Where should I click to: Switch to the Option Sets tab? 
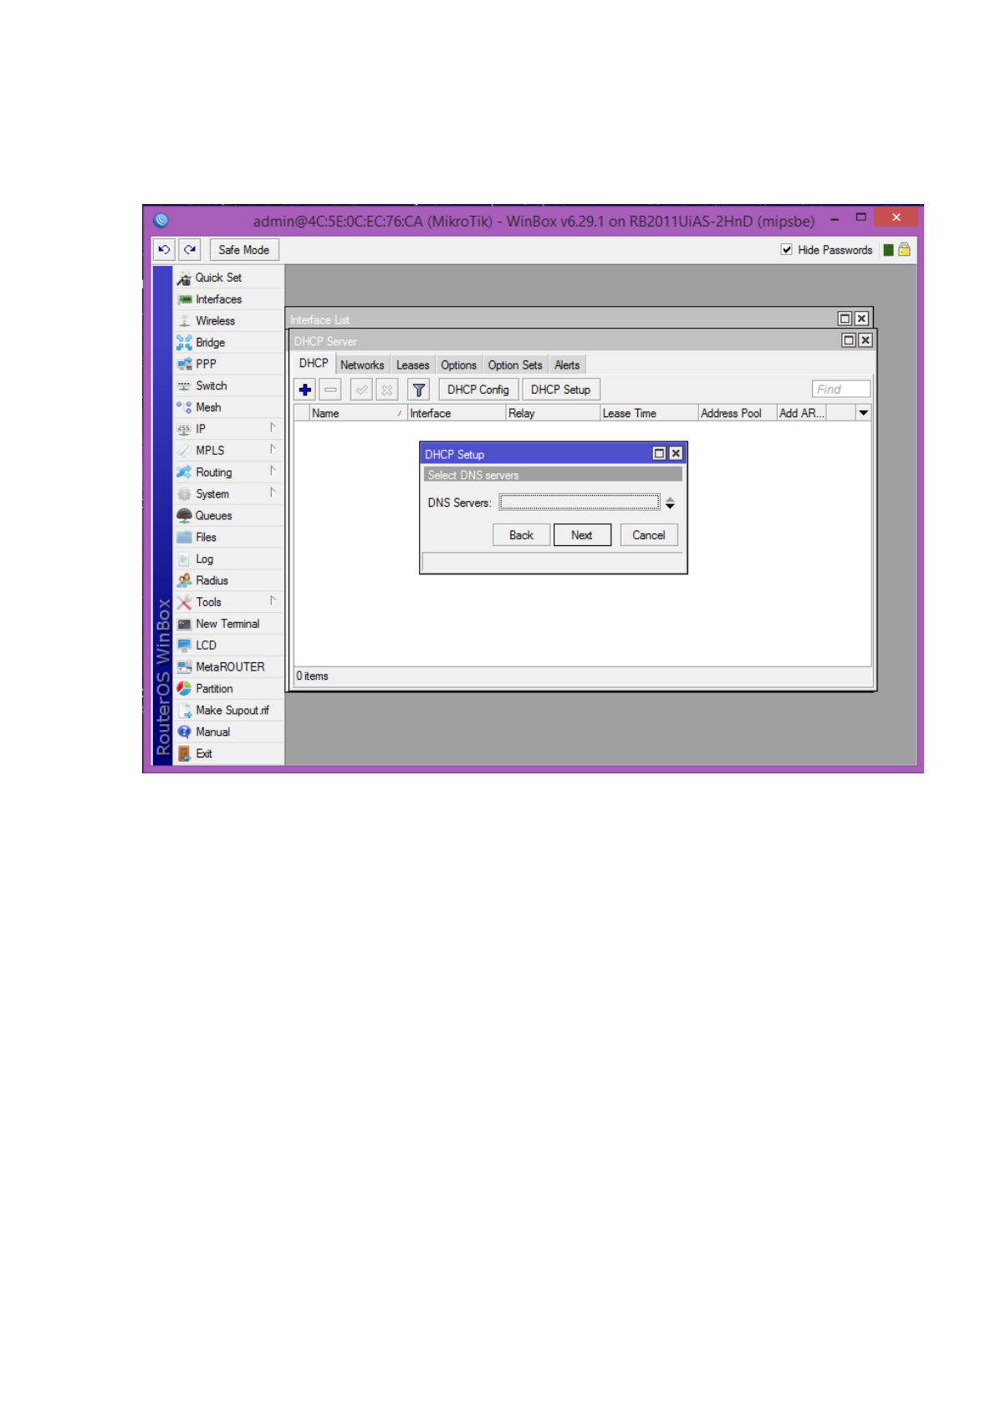[515, 365]
